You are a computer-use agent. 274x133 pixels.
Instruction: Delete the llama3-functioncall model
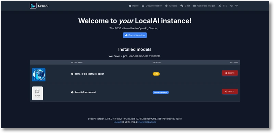[x=230, y=92]
